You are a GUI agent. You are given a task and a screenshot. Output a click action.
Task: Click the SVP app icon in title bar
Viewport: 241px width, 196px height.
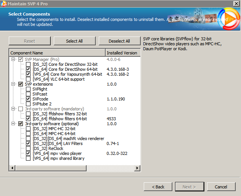pyautogui.click(x=4, y=4)
